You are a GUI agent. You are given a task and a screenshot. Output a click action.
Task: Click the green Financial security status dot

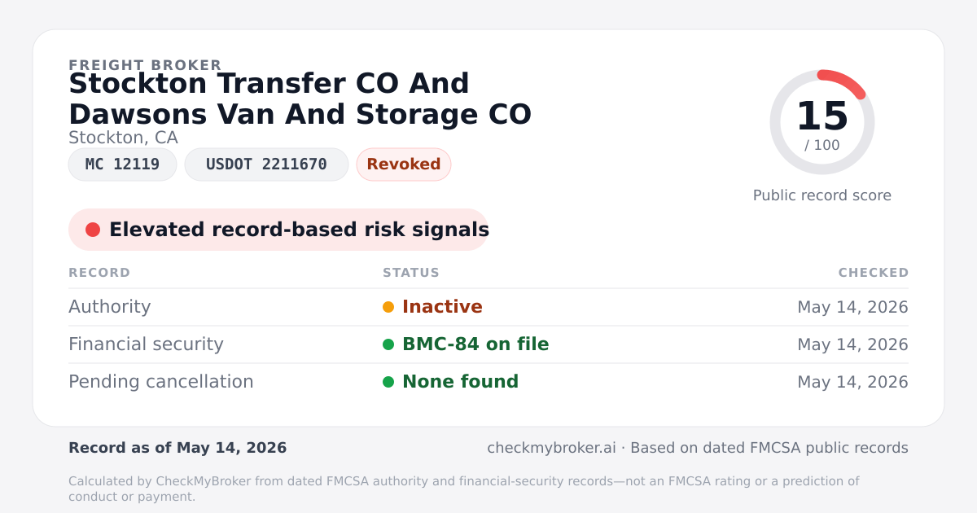[x=388, y=344]
